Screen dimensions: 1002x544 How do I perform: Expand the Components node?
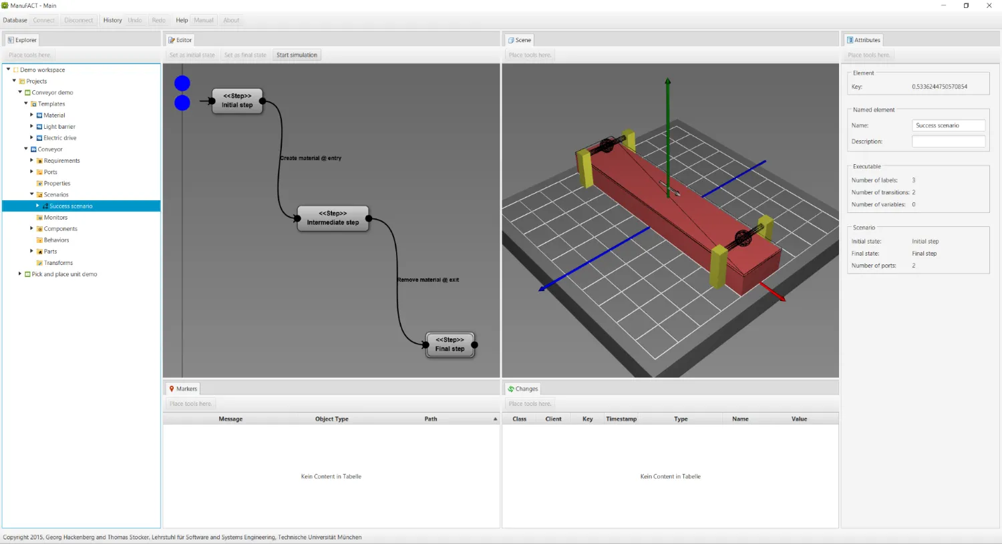coord(31,228)
